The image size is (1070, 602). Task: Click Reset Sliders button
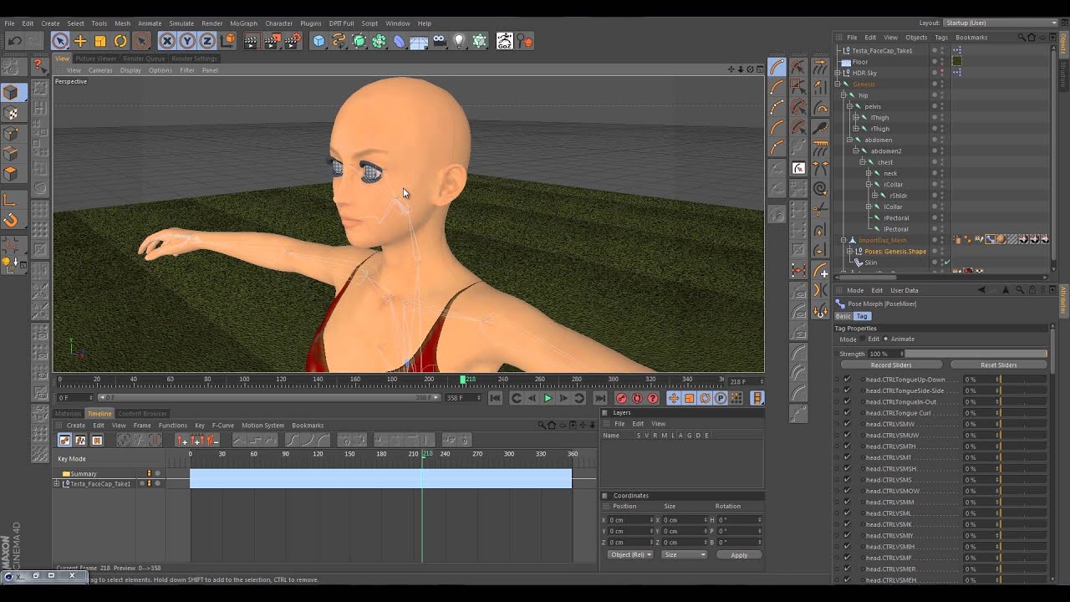pyautogui.click(x=998, y=365)
